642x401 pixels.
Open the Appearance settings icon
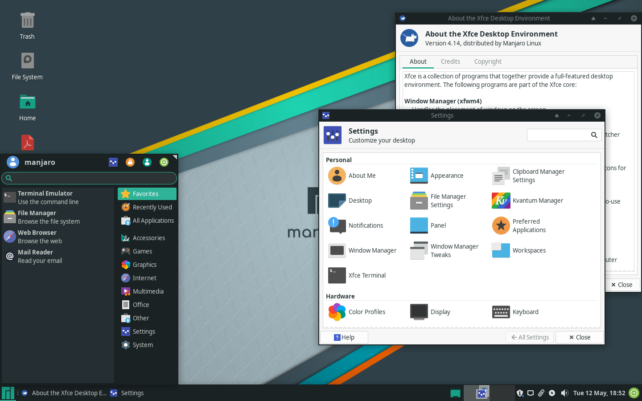(x=419, y=176)
